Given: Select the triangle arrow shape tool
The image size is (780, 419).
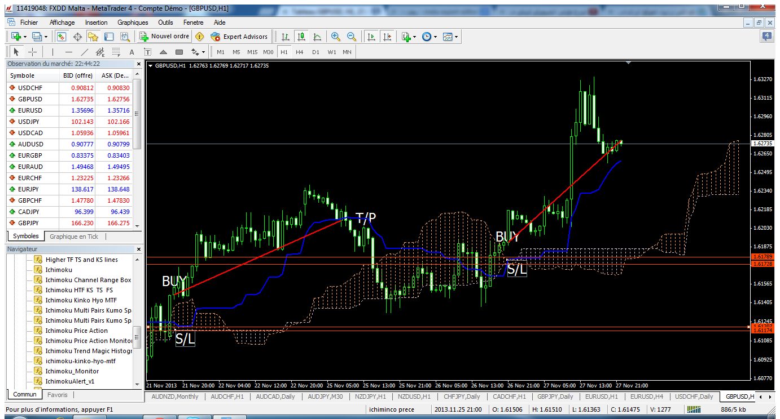Looking at the screenshot, I should [164, 52].
